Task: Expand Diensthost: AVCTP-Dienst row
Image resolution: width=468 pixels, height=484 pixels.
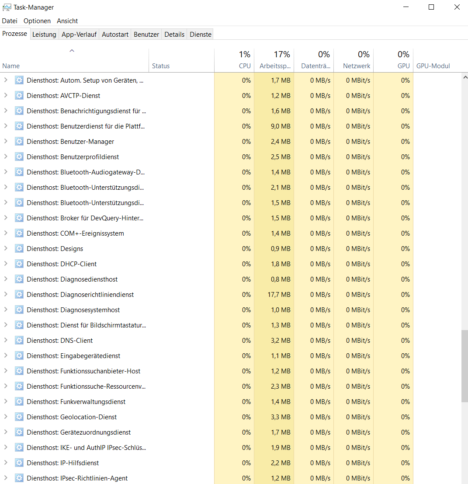Action: point(6,95)
